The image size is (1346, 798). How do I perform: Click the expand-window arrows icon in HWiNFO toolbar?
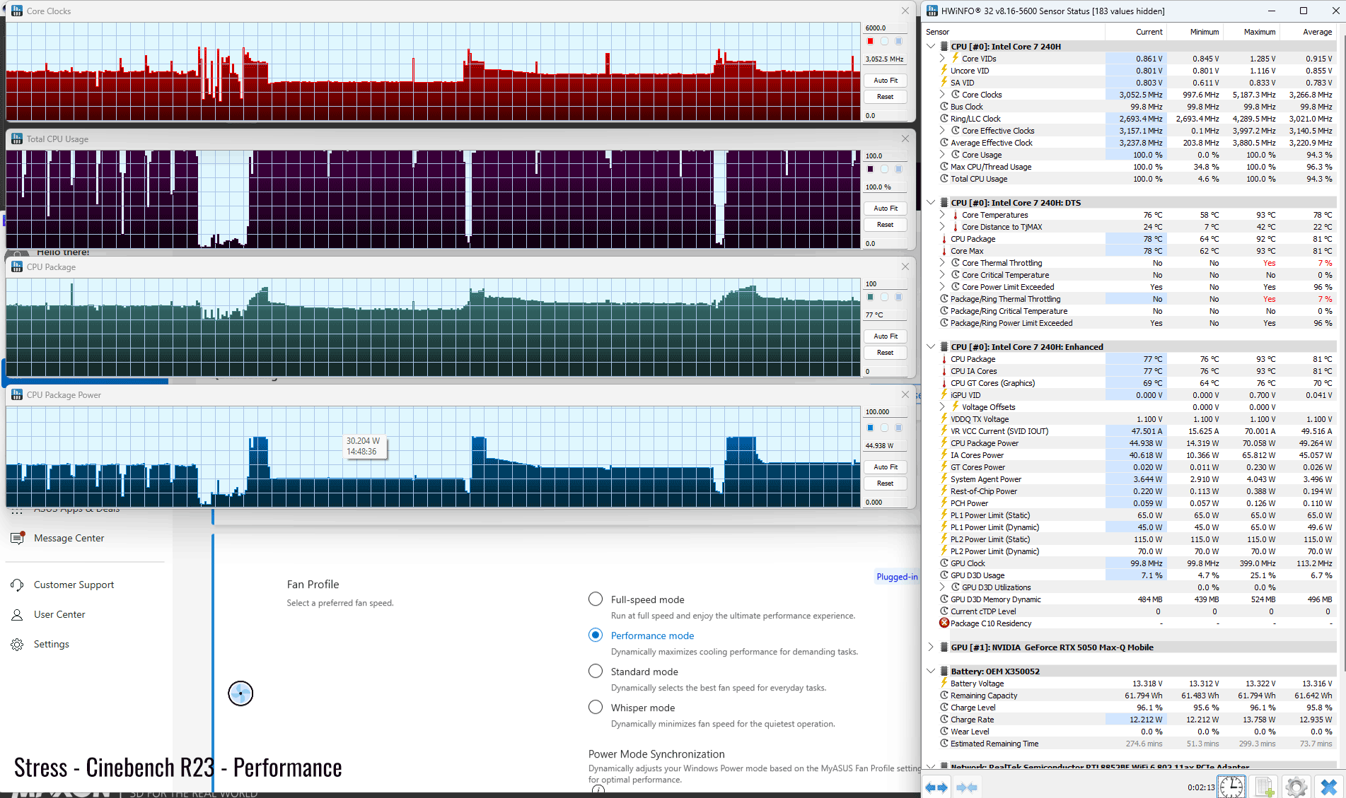[x=937, y=787]
